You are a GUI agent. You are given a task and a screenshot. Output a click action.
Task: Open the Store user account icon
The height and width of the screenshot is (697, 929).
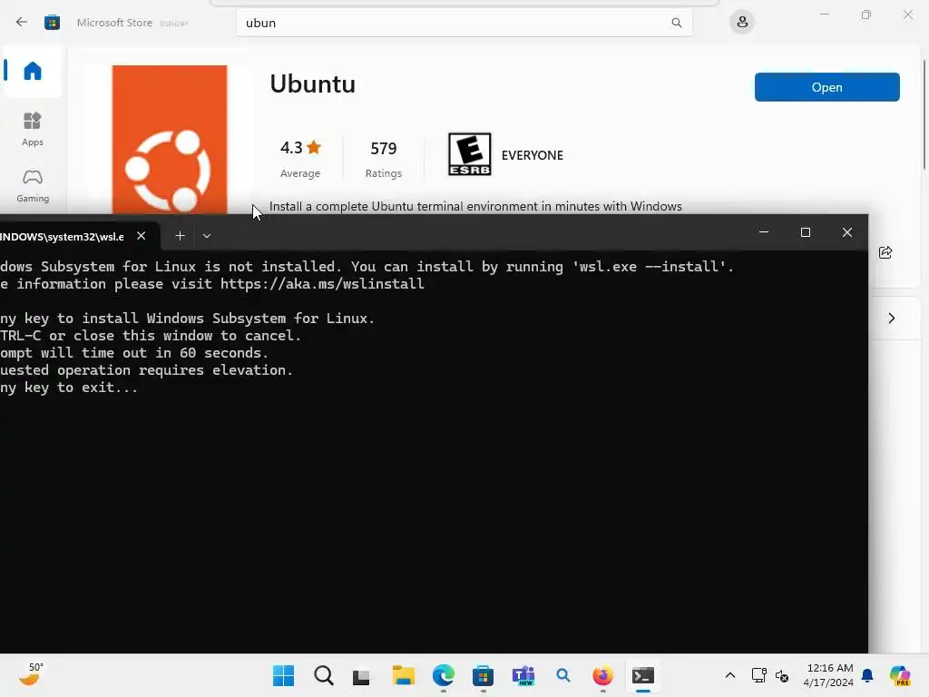pyautogui.click(x=742, y=23)
